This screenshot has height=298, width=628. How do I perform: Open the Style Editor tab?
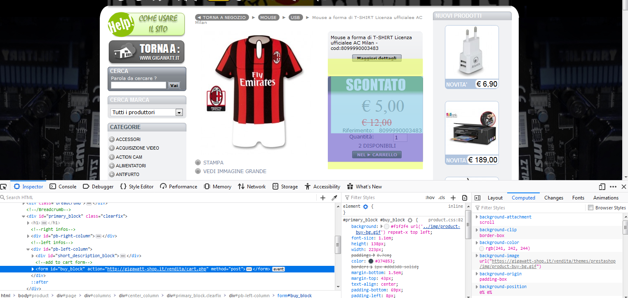(136, 187)
